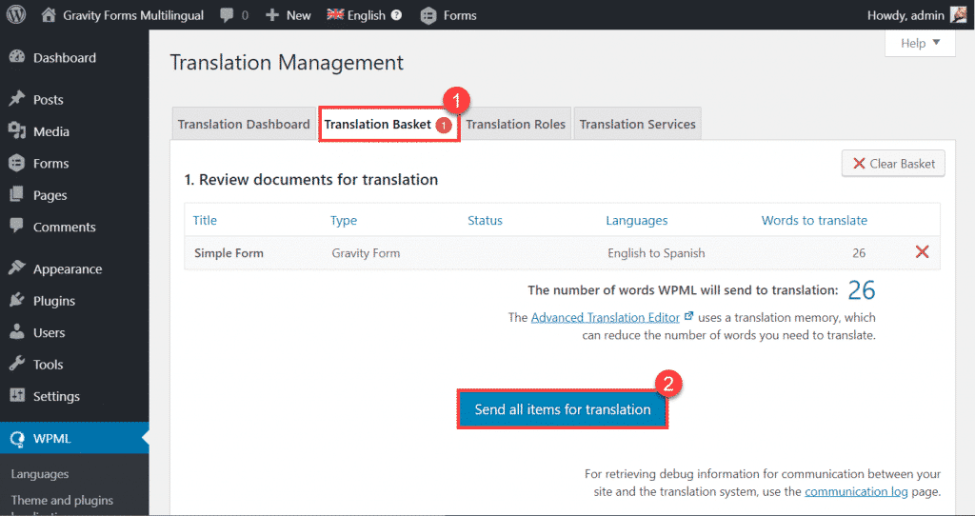
Task: Click the Clear Basket button
Action: [x=893, y=164]
